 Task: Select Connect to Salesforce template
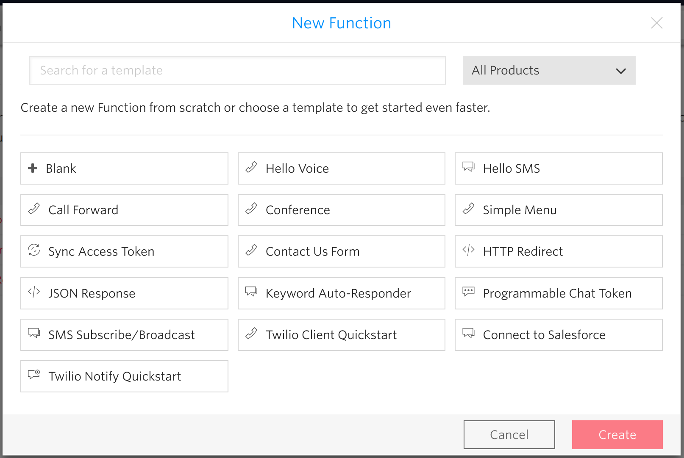pyautogui.click(x=558, y=335)
